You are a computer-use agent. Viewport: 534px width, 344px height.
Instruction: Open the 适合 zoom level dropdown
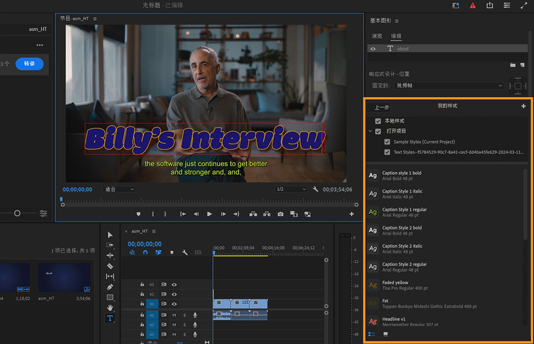pos(119,189)
